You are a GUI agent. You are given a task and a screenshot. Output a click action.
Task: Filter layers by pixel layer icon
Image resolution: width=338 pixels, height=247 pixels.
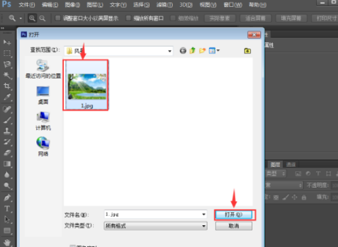(298, 174)
